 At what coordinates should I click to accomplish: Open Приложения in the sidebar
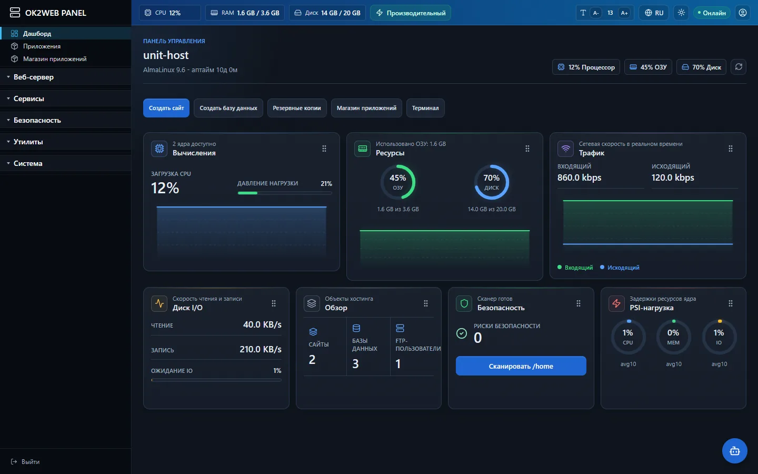tap(66, 46)
